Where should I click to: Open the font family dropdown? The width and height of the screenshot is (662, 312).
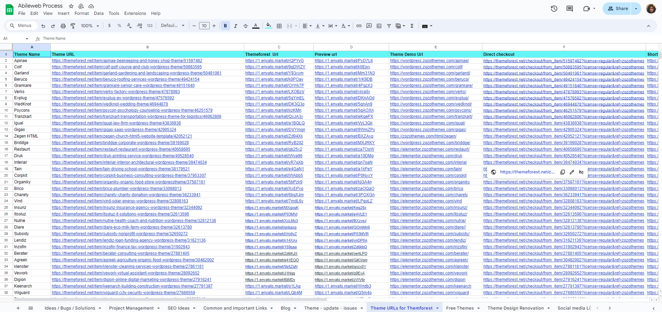[172, 26]
